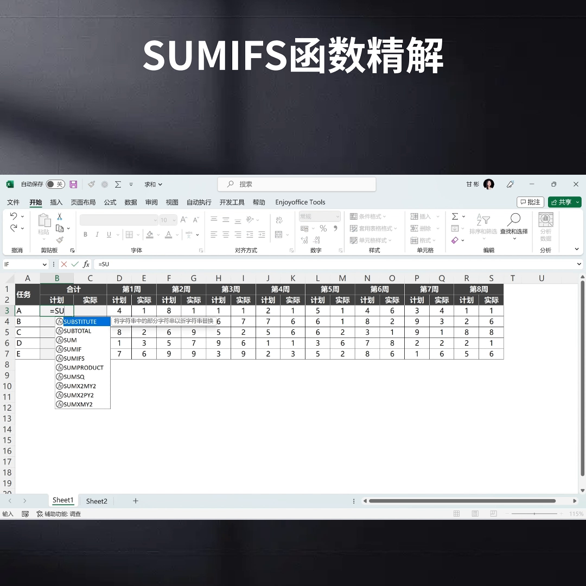Click the AutoSum sigma icon in ribbon
Screen dimensions: 586x586
pos(455,216)
